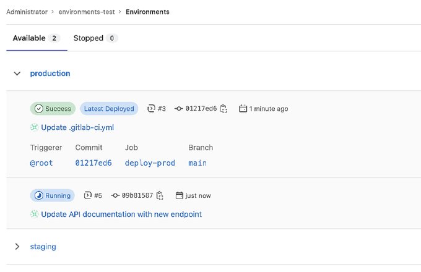
Task: Collapse the production environment chevron
Action: (x=17, y=74)
